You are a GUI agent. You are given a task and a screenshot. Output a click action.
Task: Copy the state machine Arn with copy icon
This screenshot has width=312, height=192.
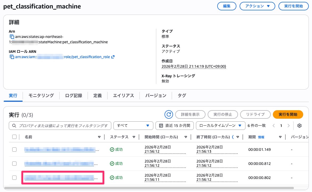click(12, 37)
